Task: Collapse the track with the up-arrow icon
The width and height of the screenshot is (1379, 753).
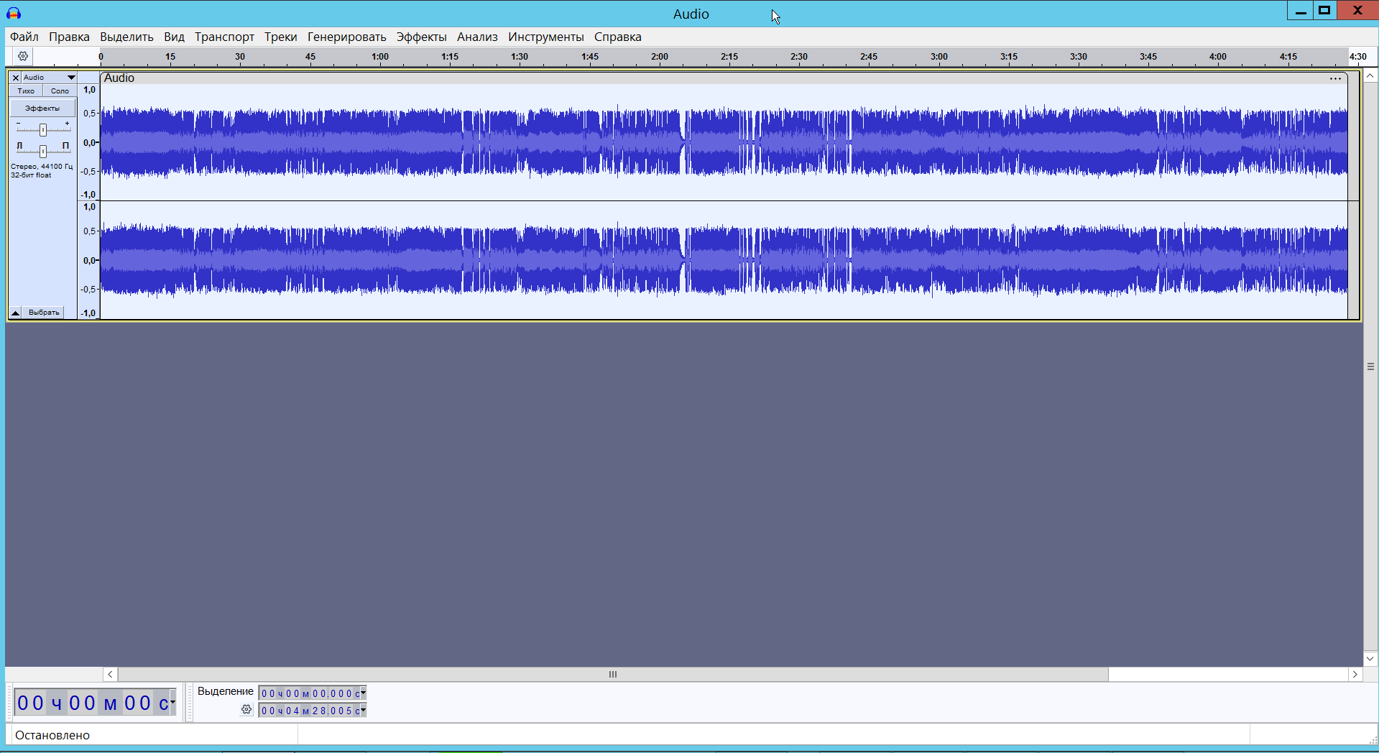Action: [x=15, y=313]
